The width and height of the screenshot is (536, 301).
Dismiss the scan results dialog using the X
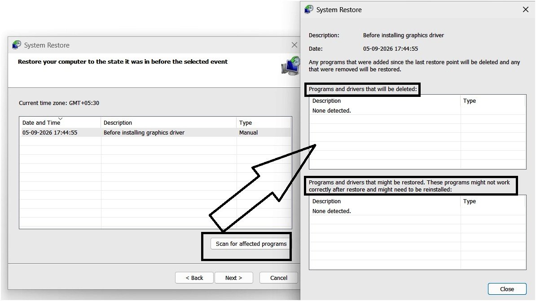pos(525,9)
